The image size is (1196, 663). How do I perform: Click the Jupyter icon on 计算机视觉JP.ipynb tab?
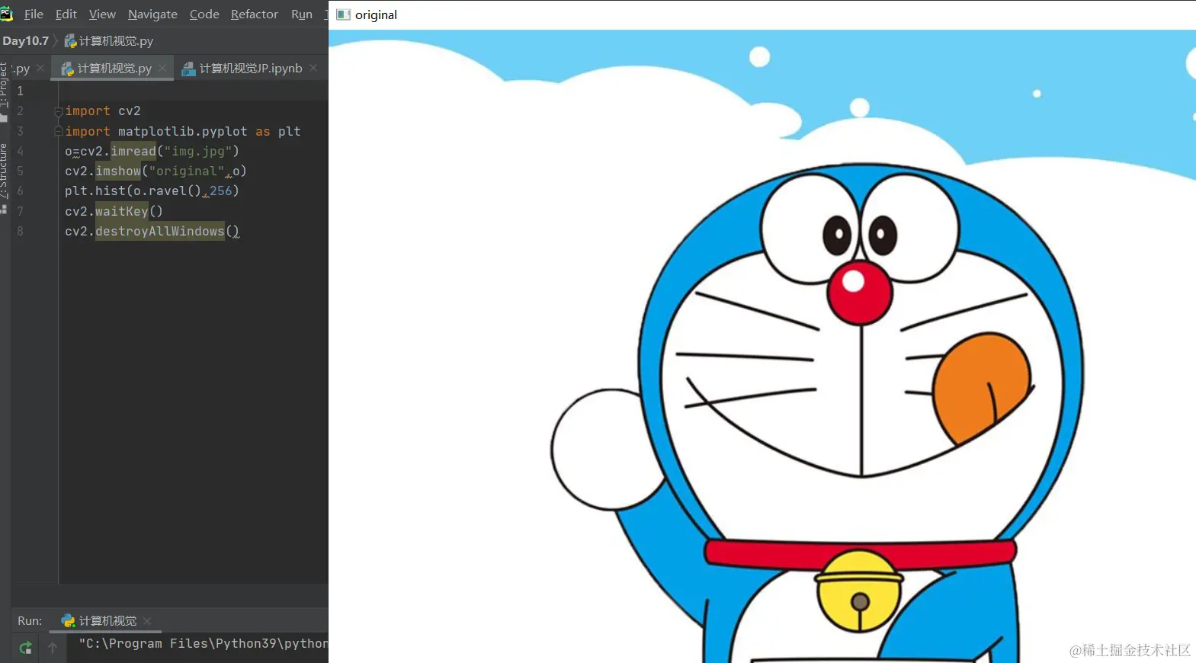[x=188, y=69]
